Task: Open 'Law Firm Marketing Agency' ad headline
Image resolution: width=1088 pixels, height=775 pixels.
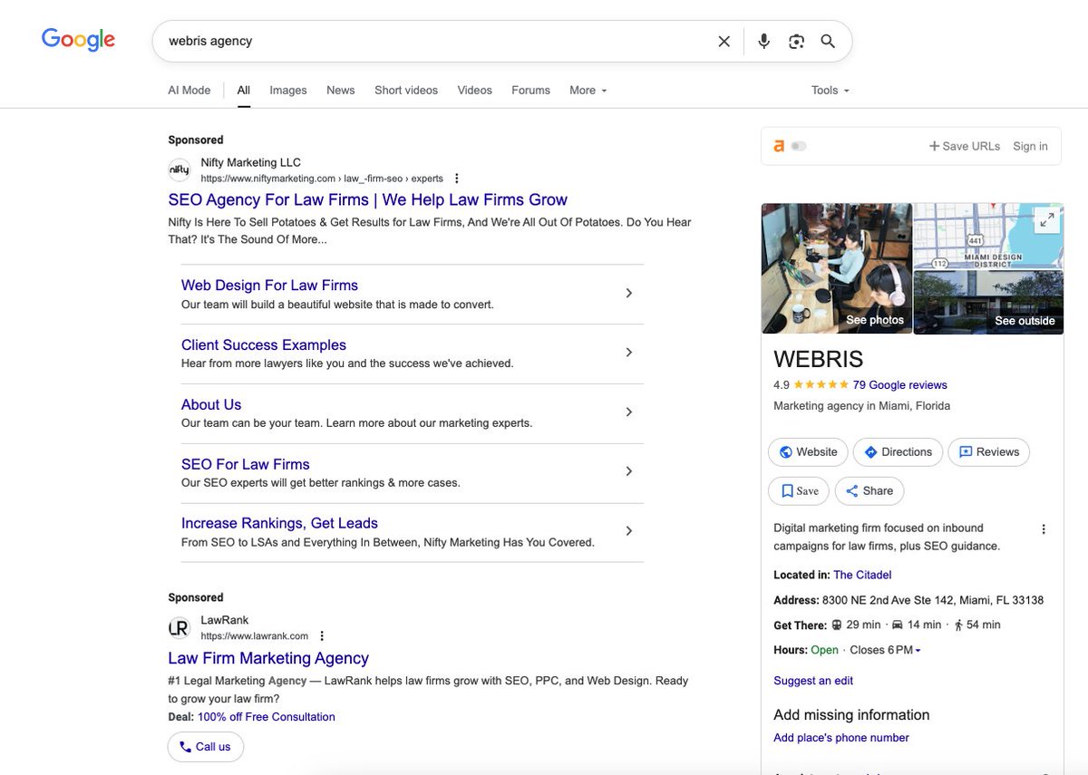Action: (x=268, y=658)
